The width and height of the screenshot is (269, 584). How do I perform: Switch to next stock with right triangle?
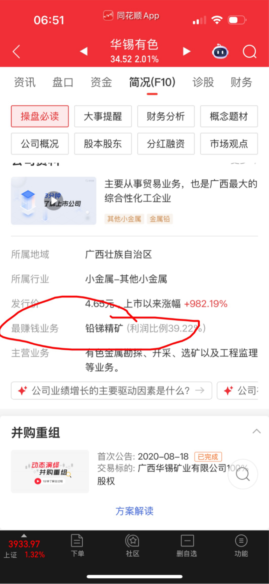(x=187, y=51)
